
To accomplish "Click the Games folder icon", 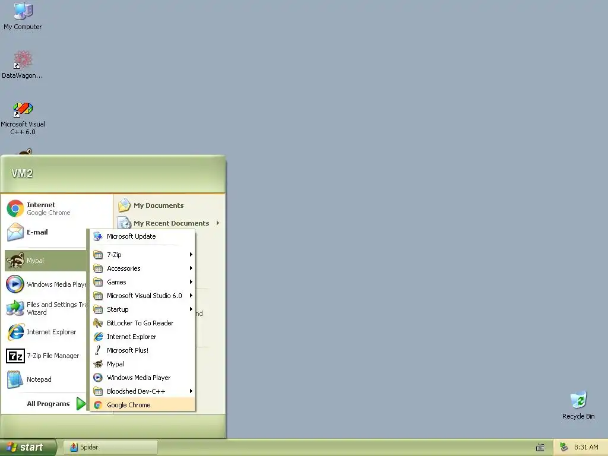I will (x=98, y=282).
